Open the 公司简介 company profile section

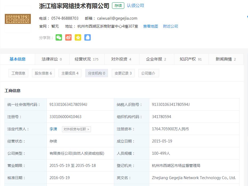148,73
